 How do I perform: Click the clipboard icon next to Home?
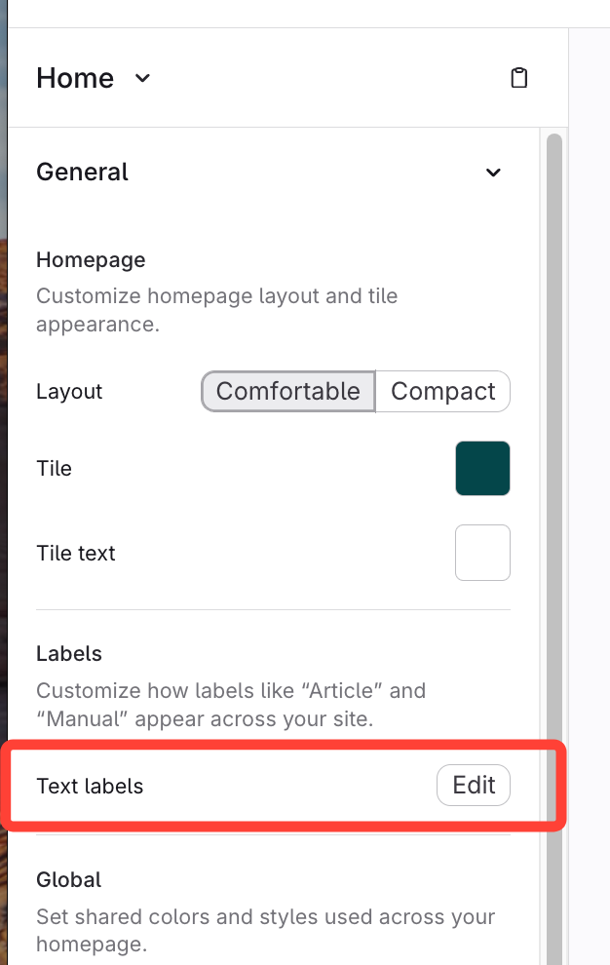point(519,78)
